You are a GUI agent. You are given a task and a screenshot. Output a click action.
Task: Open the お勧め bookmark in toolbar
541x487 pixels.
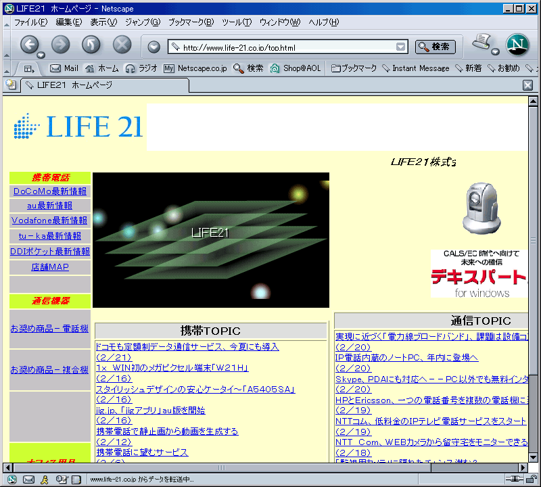click(504, 68)
